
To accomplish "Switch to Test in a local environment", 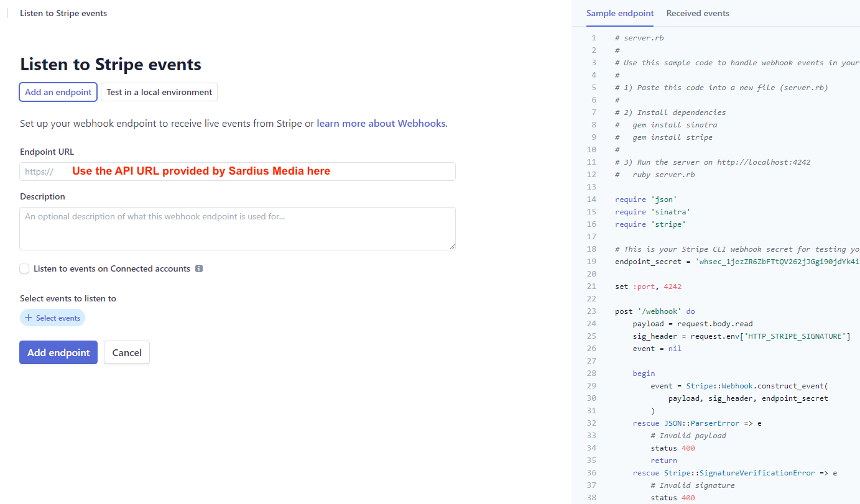I will point(159,92).
